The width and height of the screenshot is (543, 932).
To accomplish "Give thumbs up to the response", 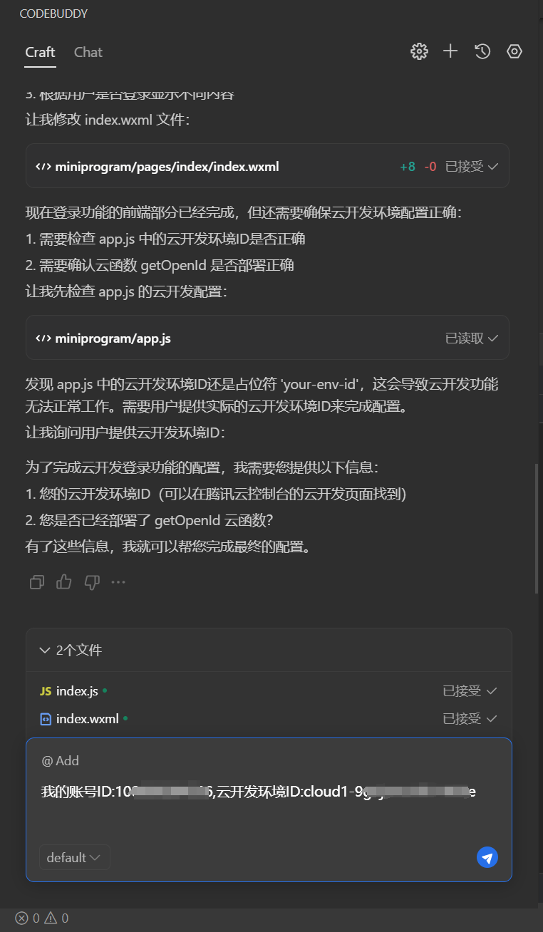I will click(x=64, y=582).
